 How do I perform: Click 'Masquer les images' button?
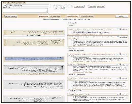[11, 16]
